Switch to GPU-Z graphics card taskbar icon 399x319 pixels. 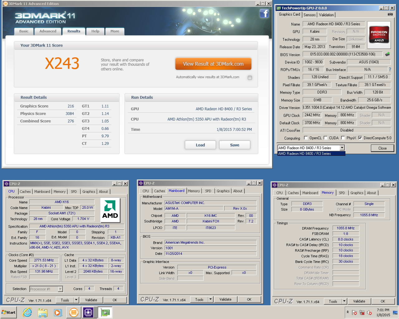[105, 312]
